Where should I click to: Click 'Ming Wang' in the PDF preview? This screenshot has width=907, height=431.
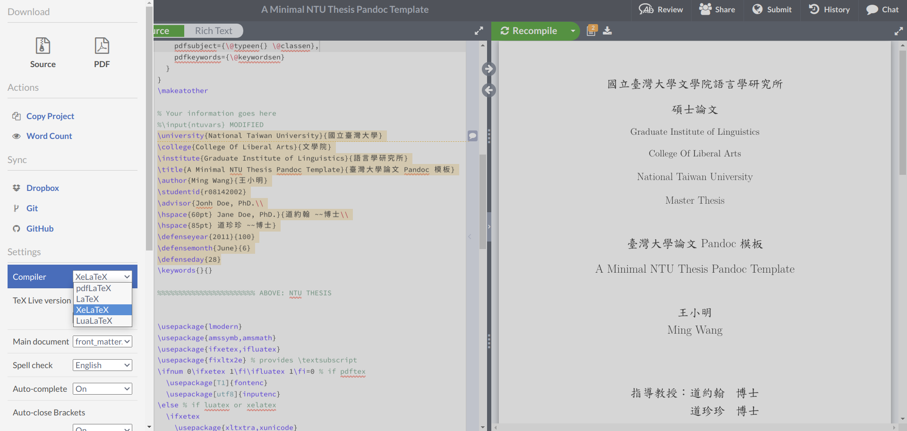[x=695, y=330]
